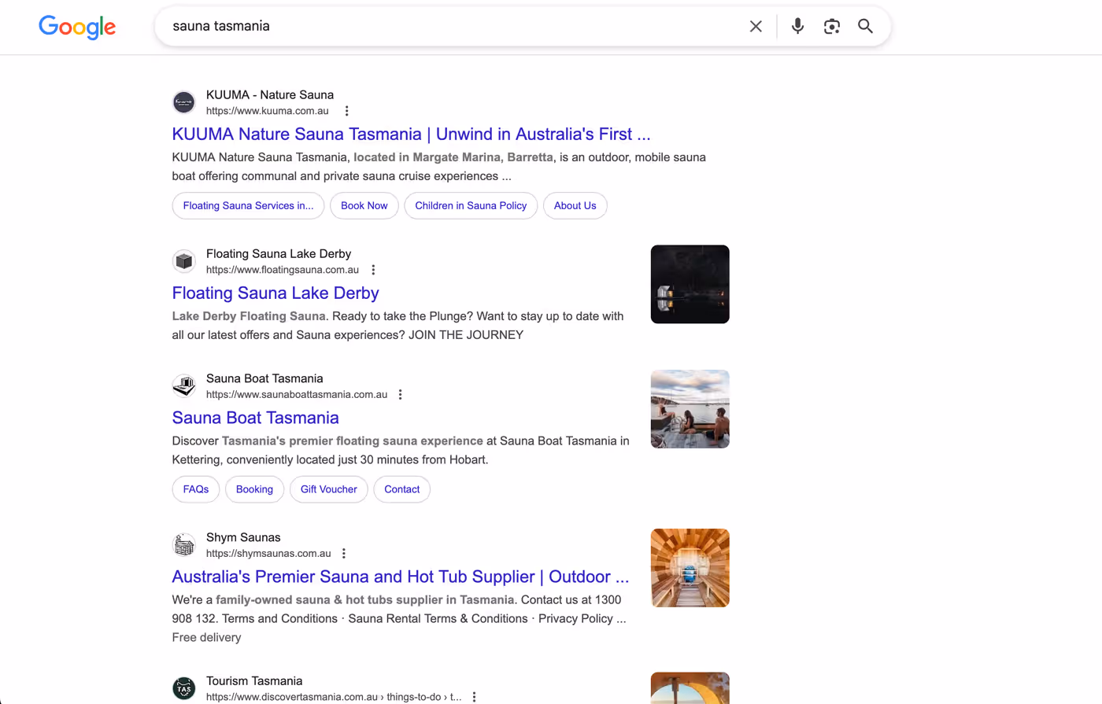Screen dimensions: 1102x704
Task: Click the Book Now chip
Action: tap(364, 205)
